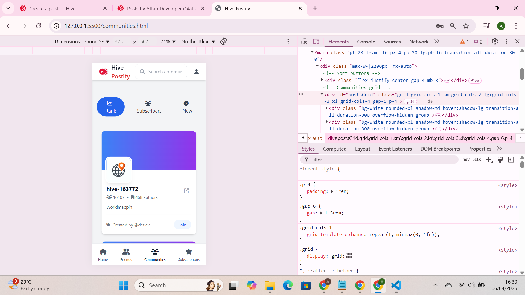Viewport: 525px width, 295px height.
Task: Open Dimensions iPhone SE dropdown
Action: pyautogui.click(x=82, y=42)
